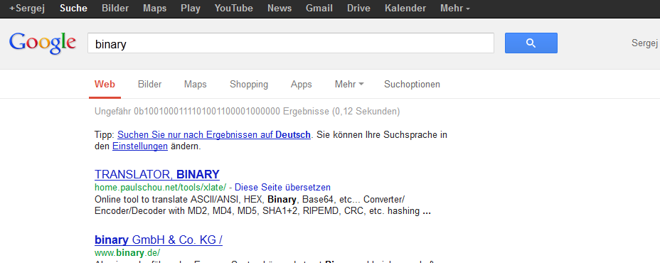
Task: Open News from the top bar
Action: 280,9
